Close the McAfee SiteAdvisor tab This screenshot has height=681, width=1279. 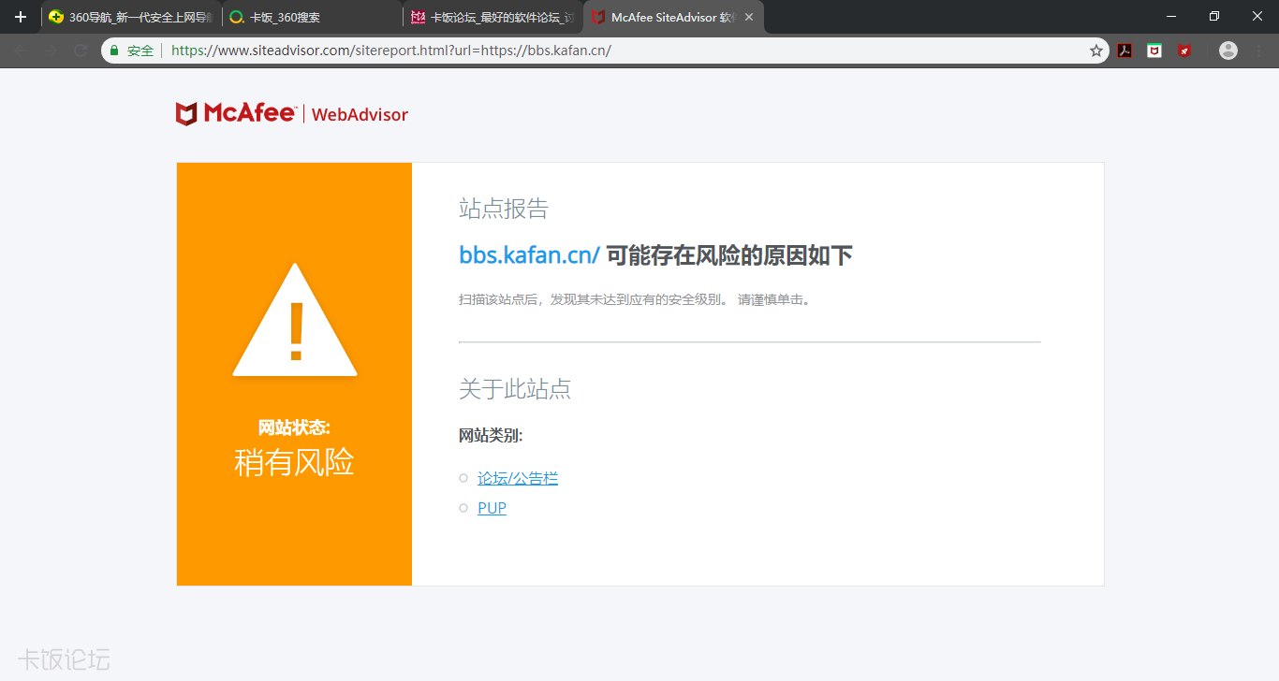749,17
